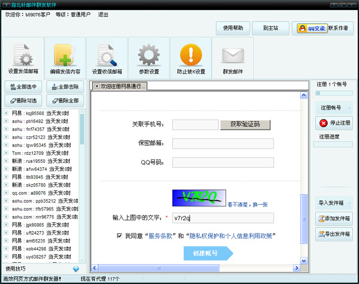Click 联系作者 text

338,28
